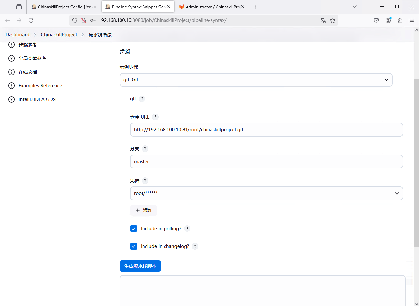Bookmark this page with the star icon
Viewport: 419px width, 306px height.
[333, 20]
